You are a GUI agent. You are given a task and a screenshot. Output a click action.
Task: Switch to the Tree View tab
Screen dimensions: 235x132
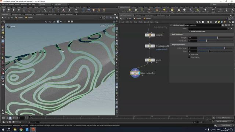(138, 15)
